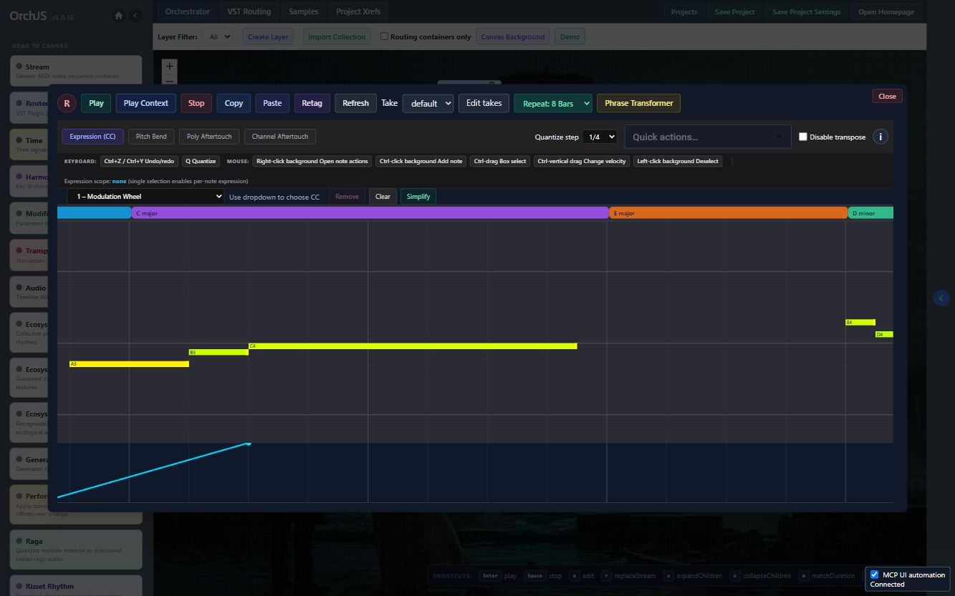Image resolution: width=955 pixels, height=596 pixels.
Task: Click the Import Collection button
Action: pos(337,36)
